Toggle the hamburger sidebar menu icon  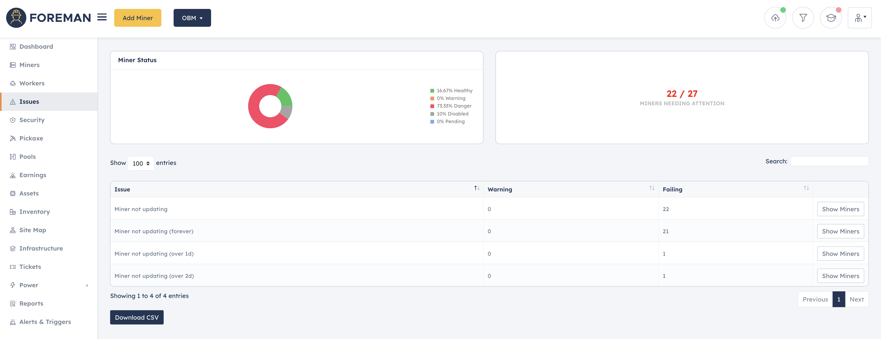102,17
